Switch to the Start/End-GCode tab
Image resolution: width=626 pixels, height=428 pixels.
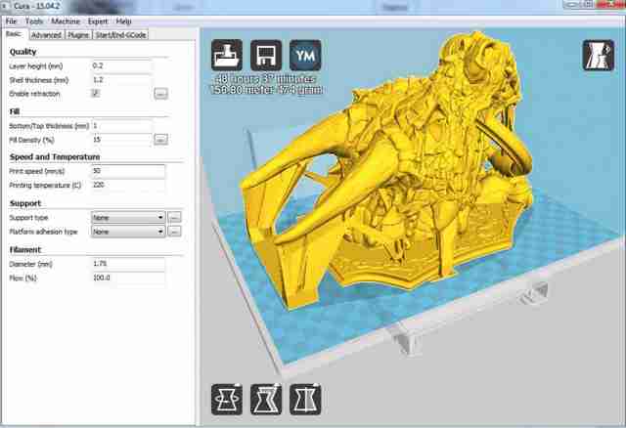tap(120, 35)
